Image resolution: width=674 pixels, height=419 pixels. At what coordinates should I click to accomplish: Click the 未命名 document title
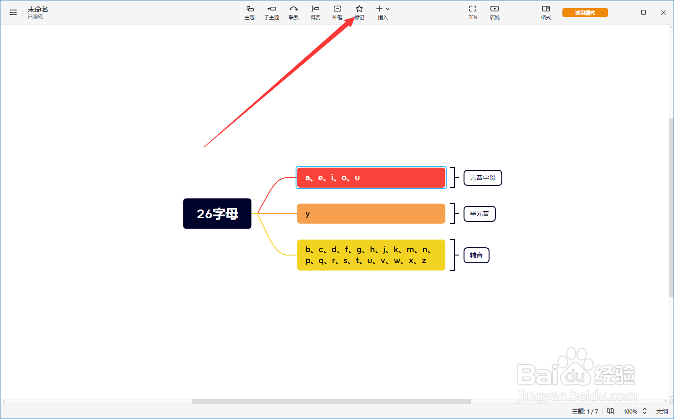point(38,9)
